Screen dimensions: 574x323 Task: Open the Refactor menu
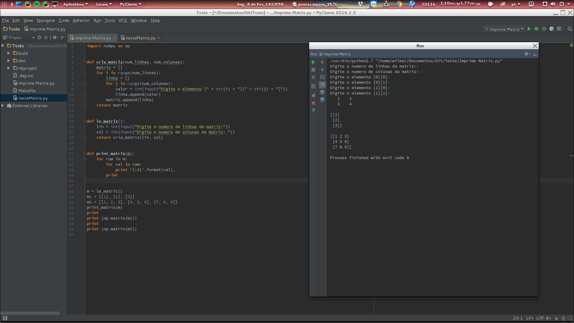click(x=81, y=20)
